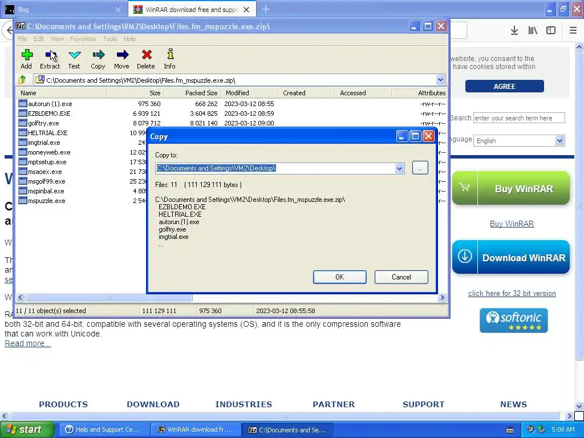Open the Edit menu in 7-Zip

click(39, 39)
